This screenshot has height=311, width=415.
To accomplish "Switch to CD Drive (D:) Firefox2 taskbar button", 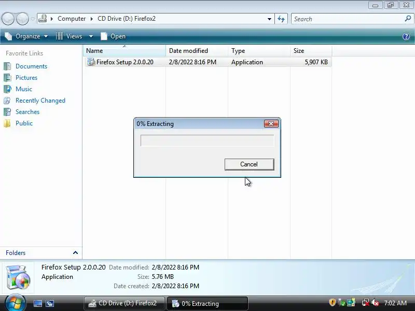I will [x=124, y=303].
